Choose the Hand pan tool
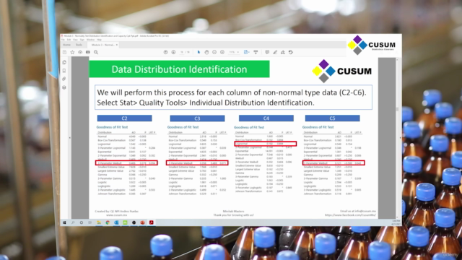462x260 pixels. [x=206, y=52]
